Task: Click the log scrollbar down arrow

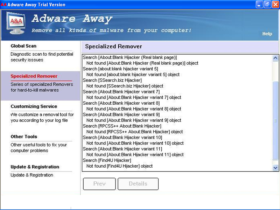Action: pyautogui.click(x=275, y=168)
